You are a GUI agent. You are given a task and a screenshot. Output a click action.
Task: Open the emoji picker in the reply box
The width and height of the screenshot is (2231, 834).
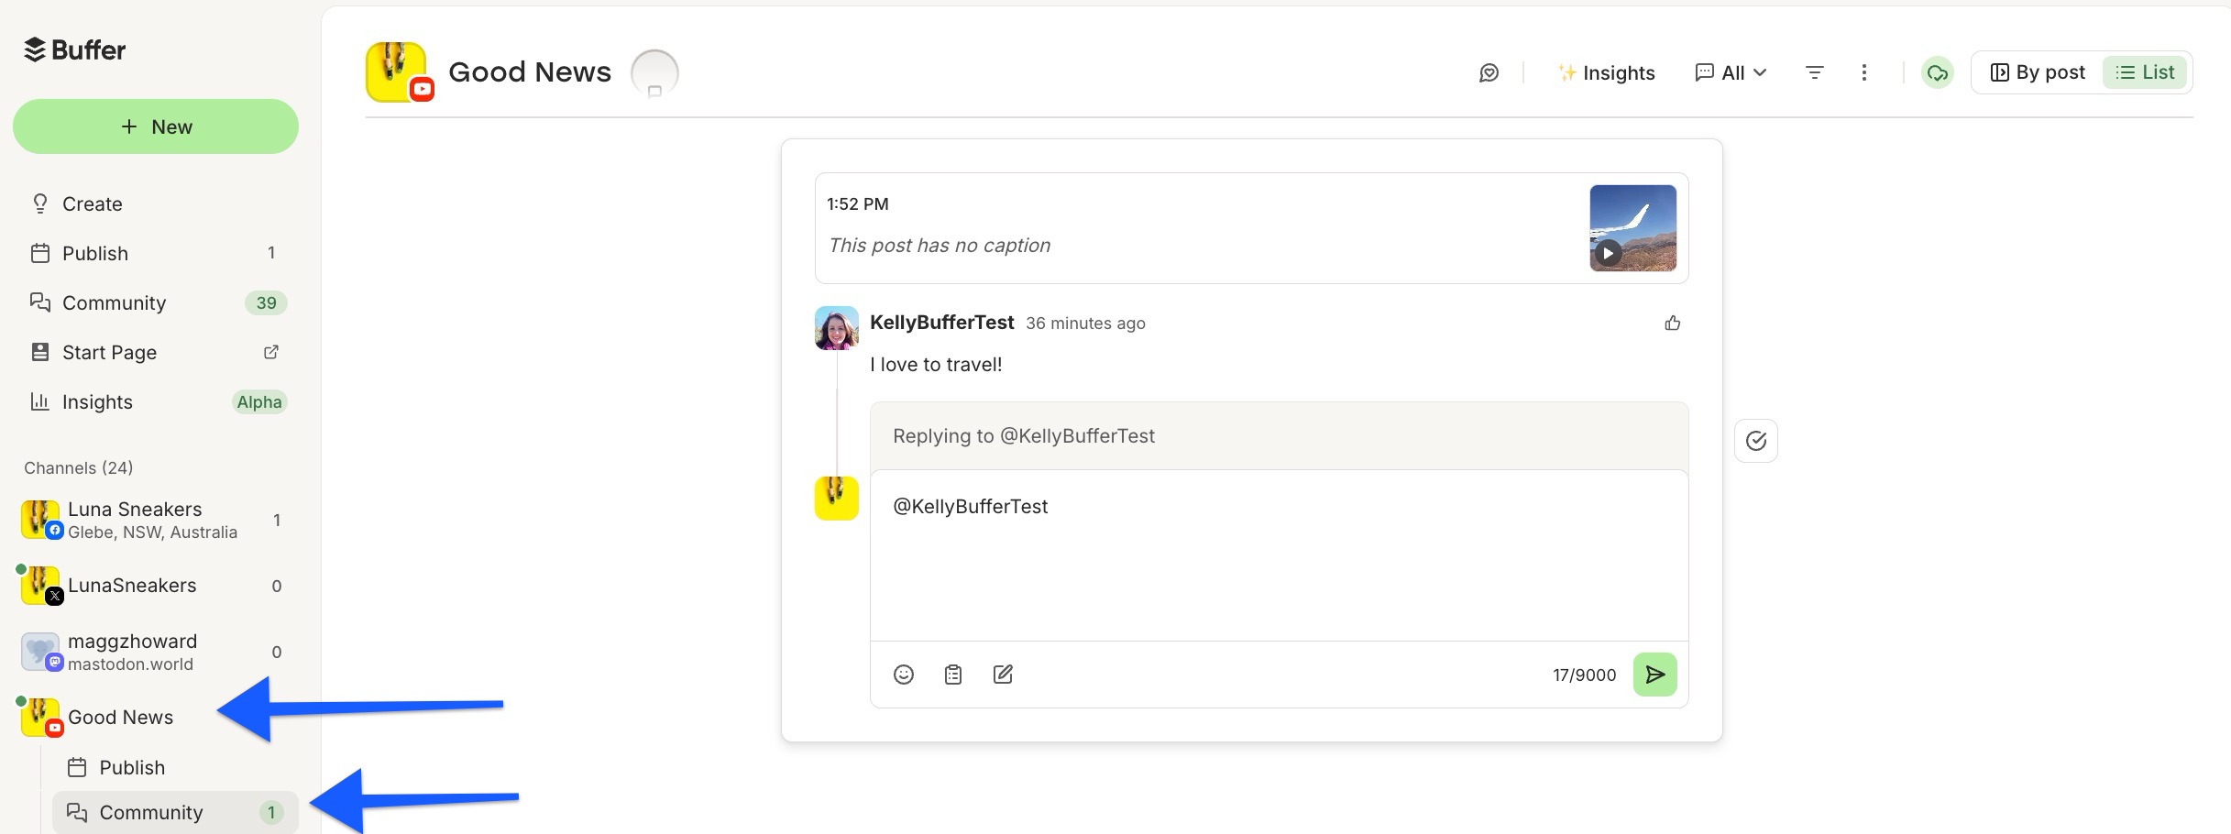(x=903, y=674)
